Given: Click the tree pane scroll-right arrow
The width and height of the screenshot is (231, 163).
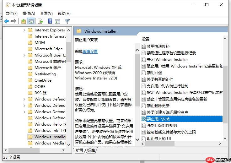Looking at the screenshot, I should click(x=63, y=150).
